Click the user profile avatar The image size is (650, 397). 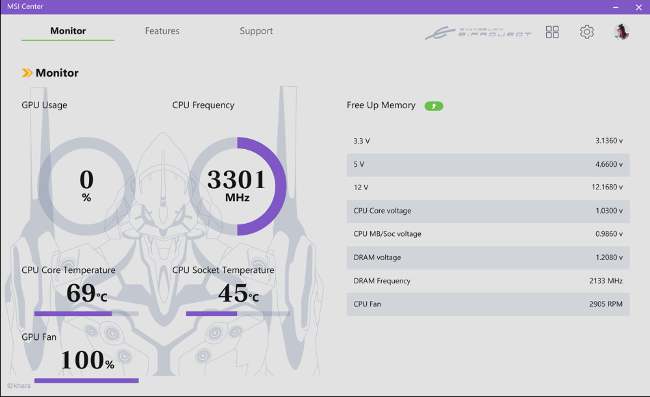[x=621, y=32]
